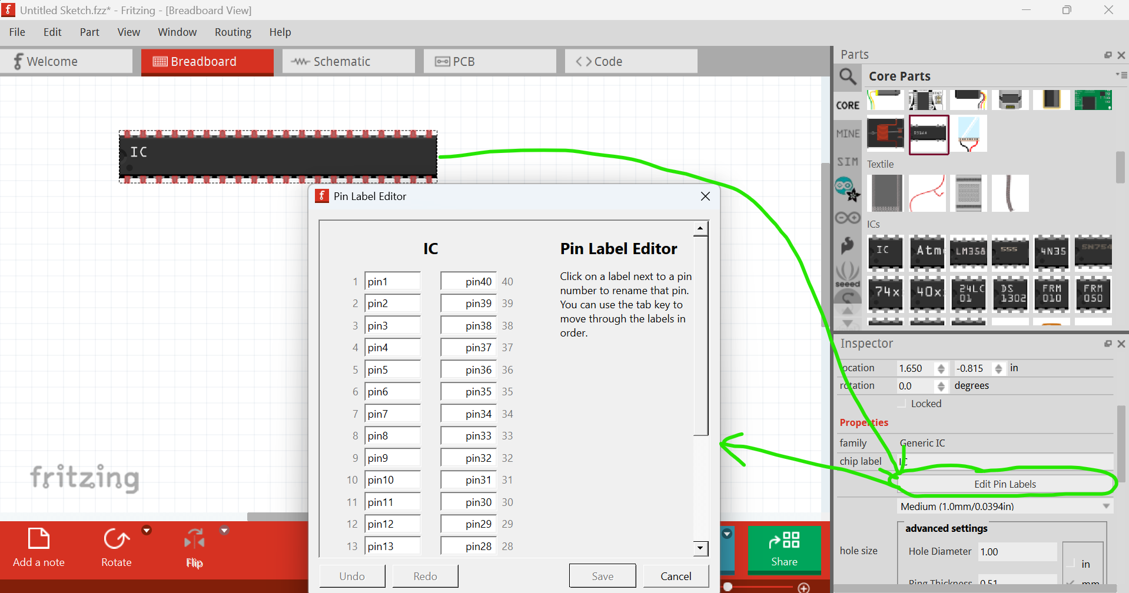Viewport: 1129px width, 593px height.
Task: Switch to the Welcome tab
Action: point(66,61)
